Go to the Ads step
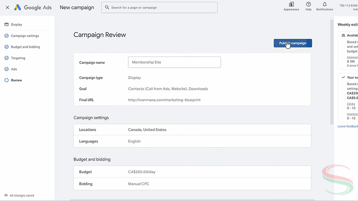This screenshot has width=358, height=201. [x=14, y=69]
